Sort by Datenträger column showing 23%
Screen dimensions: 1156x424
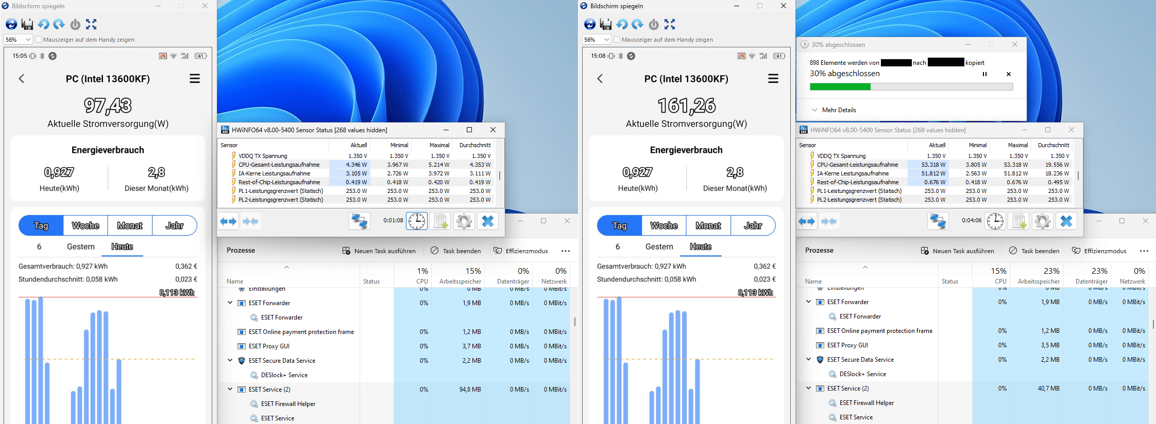tap(1087, 275)
